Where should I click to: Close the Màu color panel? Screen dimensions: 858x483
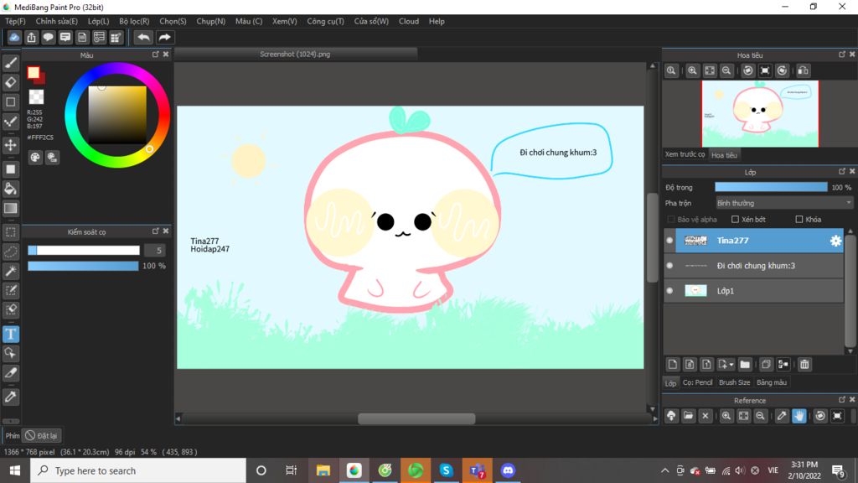pyautogui.click(x=166, y=55)
